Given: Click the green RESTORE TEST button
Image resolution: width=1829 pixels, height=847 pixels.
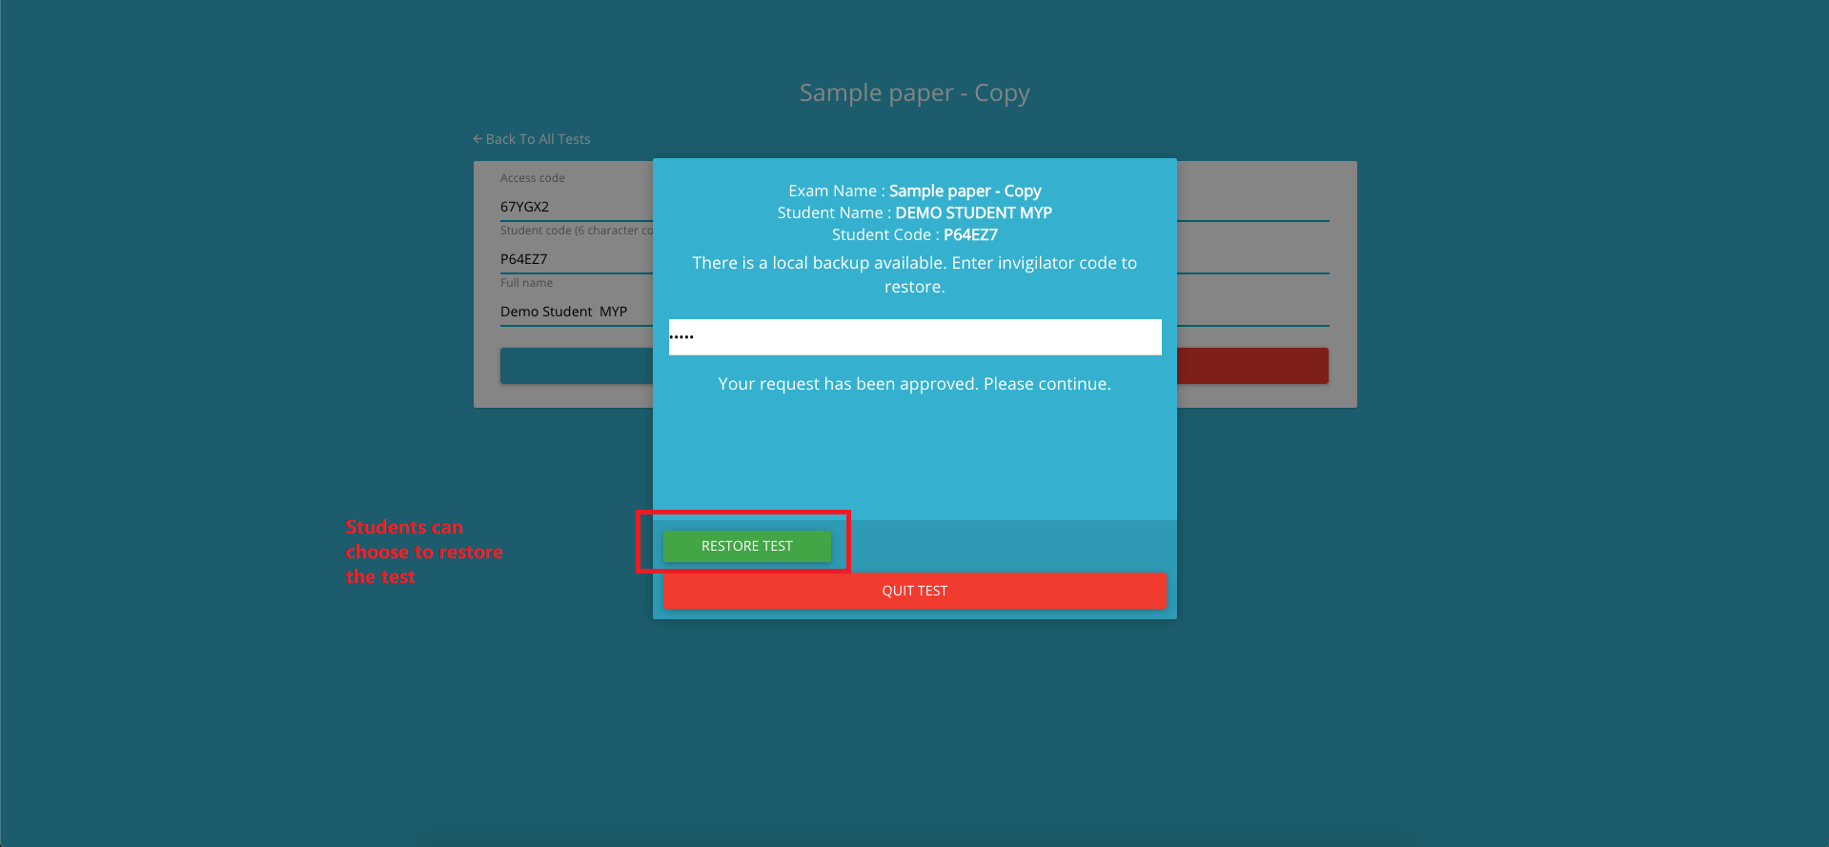Looking at the screenshot, I should 746,546.
